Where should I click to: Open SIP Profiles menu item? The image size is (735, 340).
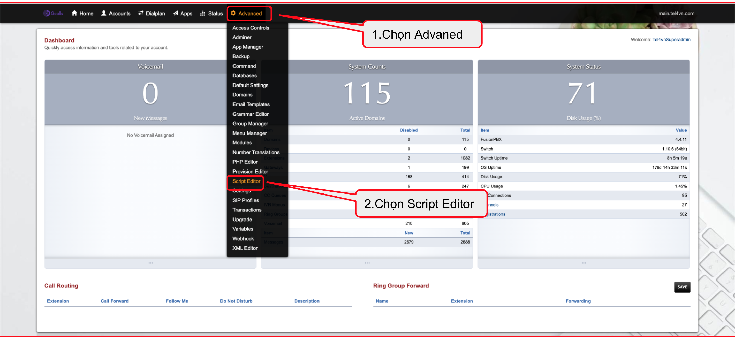[x=245, y=200]
